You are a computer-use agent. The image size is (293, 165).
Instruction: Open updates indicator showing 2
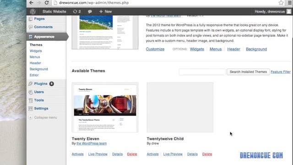(77, 11)
